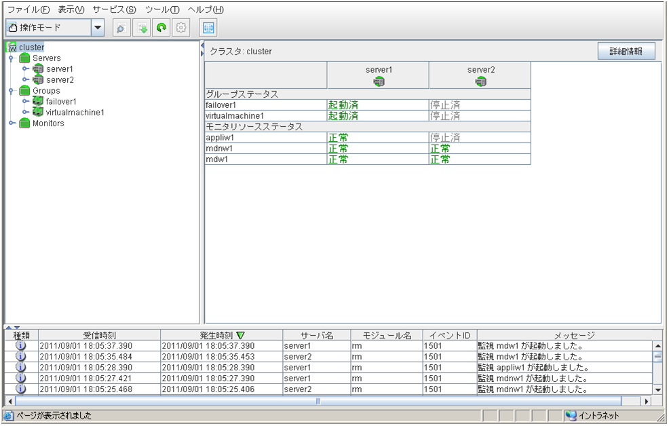
Task: Click the option gear toolbar icon
Action: [180, 28]
